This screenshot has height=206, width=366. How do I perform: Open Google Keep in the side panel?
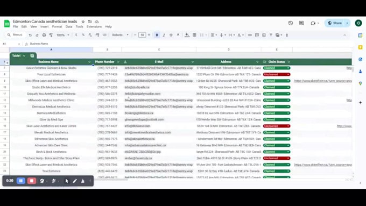click(361, 47)
